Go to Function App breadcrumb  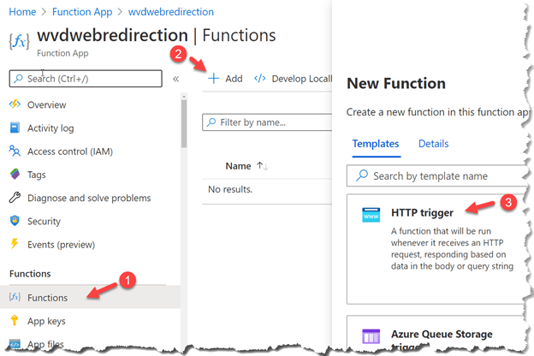[x=82, y=12]
